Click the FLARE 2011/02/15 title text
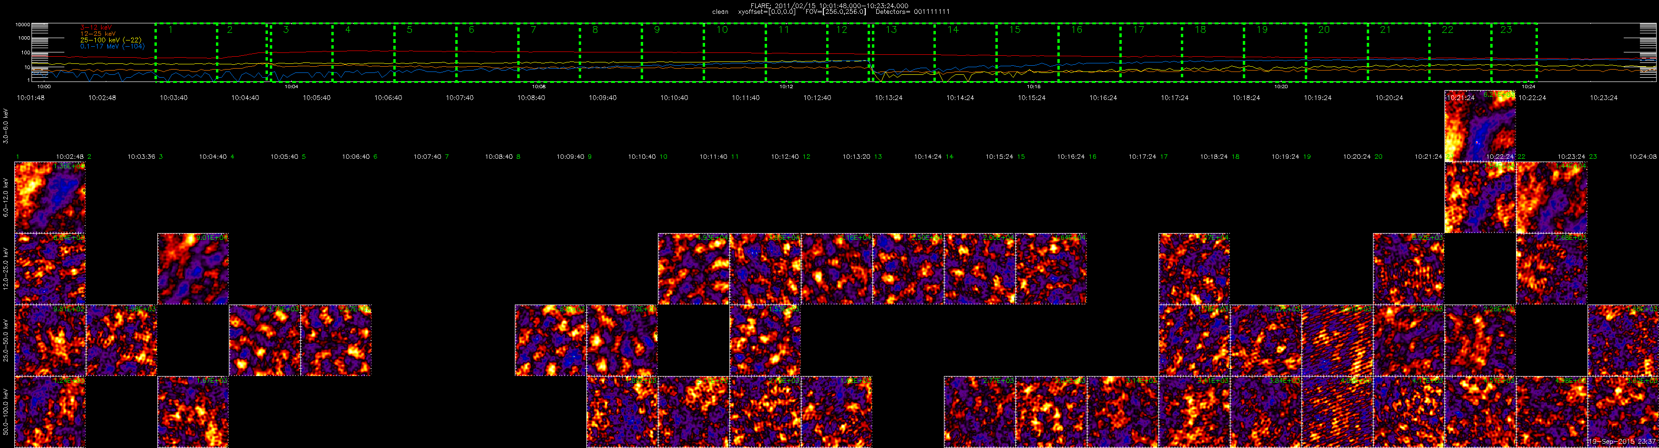1659x448 pixels. (x=829, y=5)
